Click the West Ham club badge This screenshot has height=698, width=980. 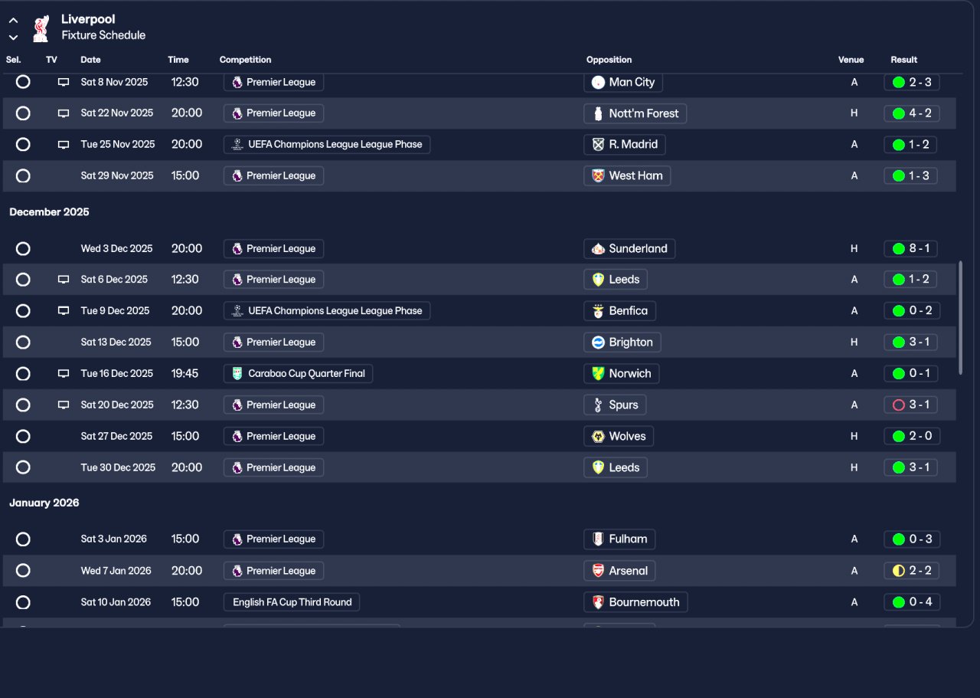(599, 175)
